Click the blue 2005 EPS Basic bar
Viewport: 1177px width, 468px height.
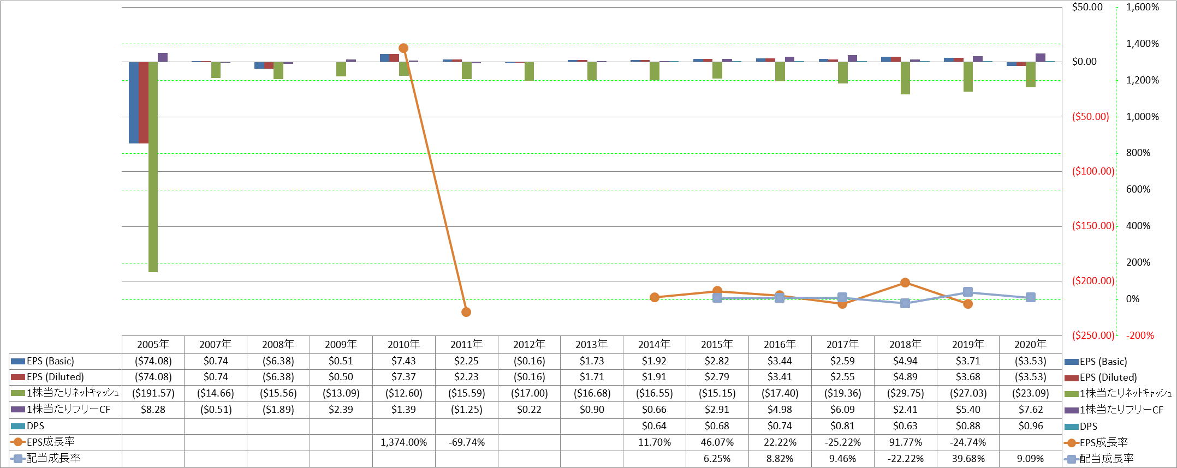coord(134,103)
